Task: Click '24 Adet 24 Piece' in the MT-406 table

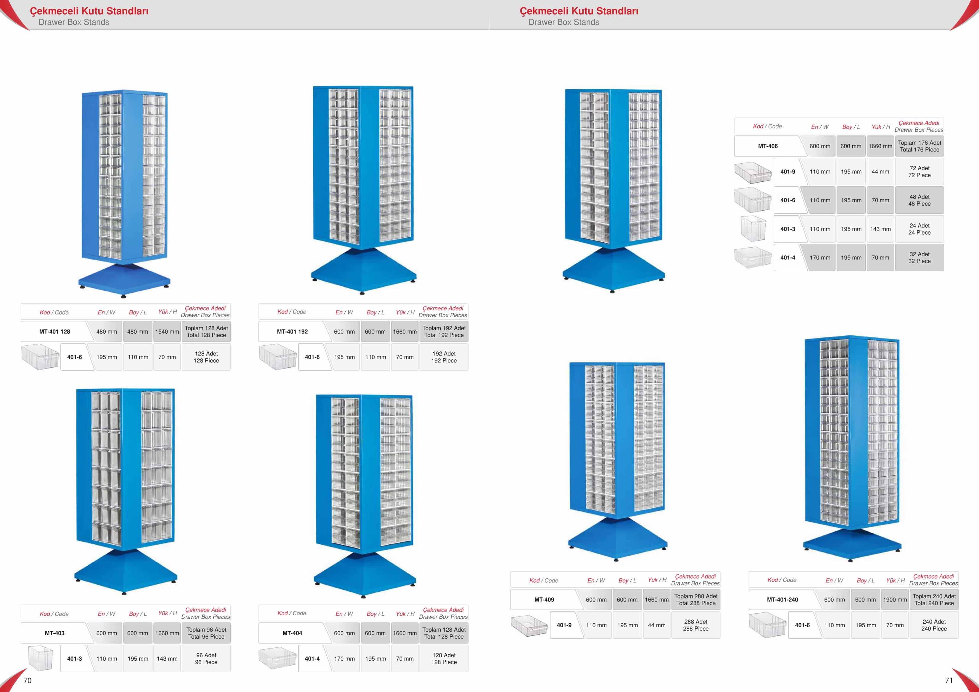Action: tap(919, 229)
